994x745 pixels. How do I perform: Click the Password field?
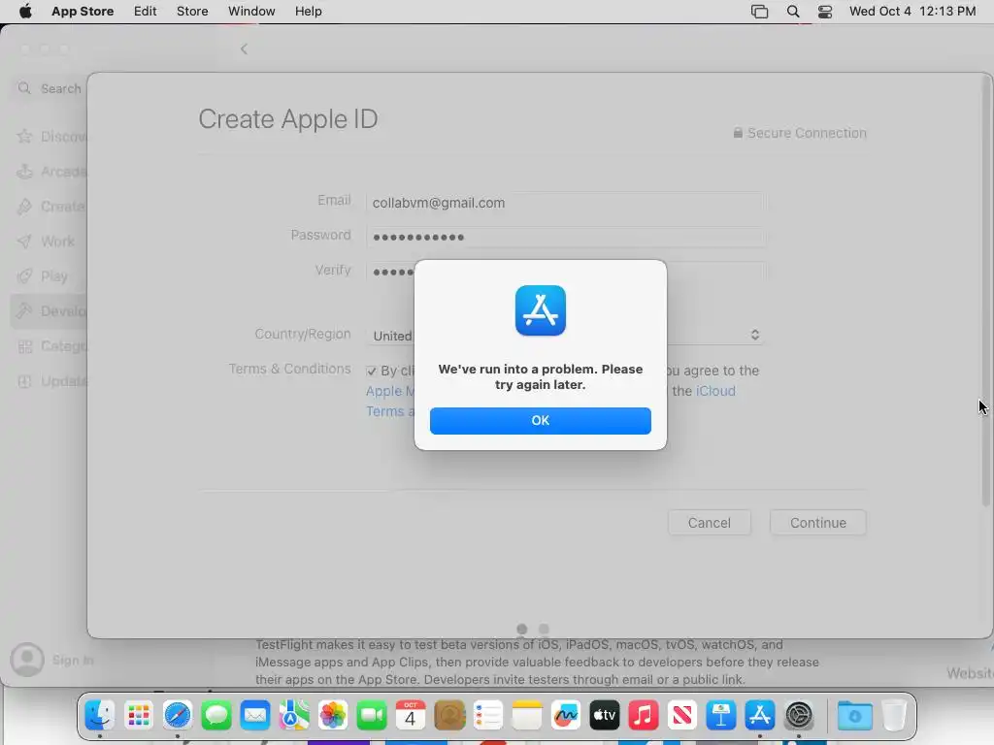(566, 237)
